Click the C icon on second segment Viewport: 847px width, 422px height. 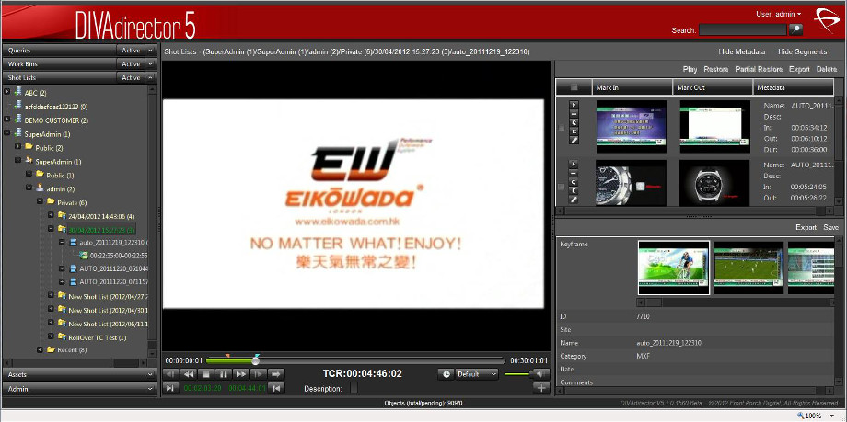574,182
